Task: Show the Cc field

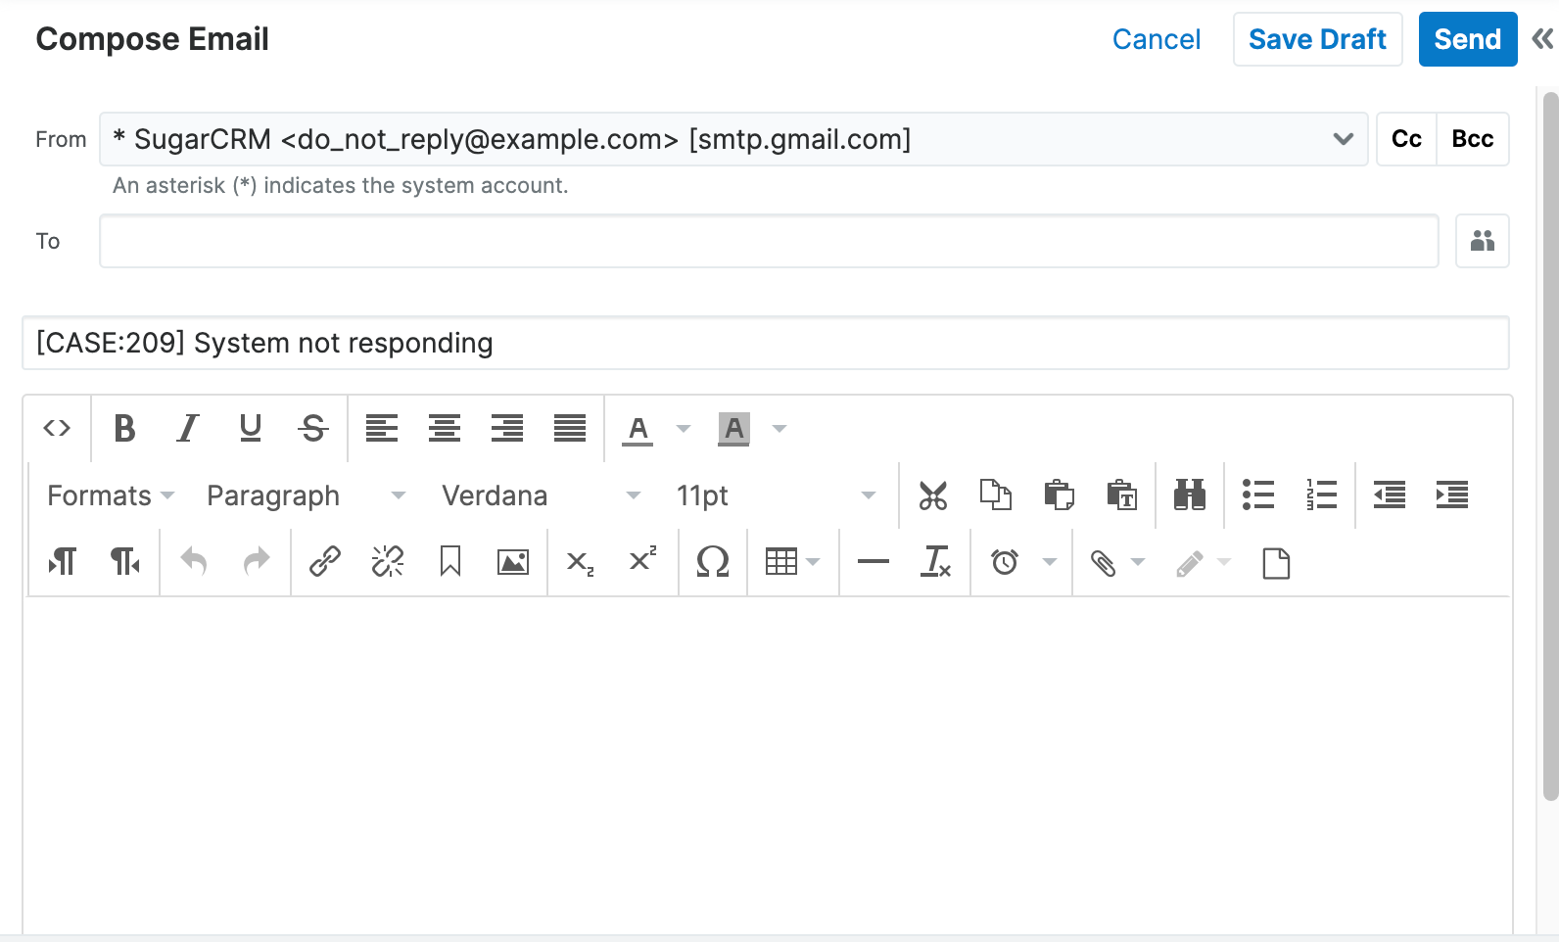Action: (x=1406, y=139)
